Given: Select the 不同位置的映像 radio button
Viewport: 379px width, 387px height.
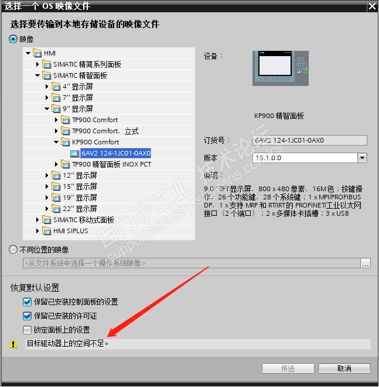Looking at the screenshot, I should point(13,250).
